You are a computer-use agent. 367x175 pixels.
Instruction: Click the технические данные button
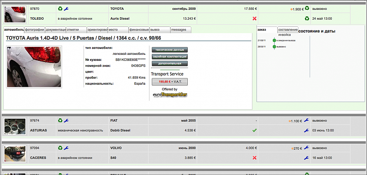[x=170, y=50]
